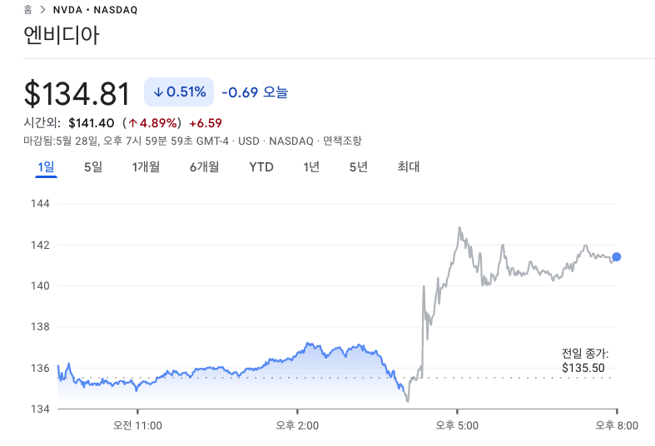655x446 pixels.
Task: Click the 전일 종가 $135.50 label
Action: coord(583,360)
